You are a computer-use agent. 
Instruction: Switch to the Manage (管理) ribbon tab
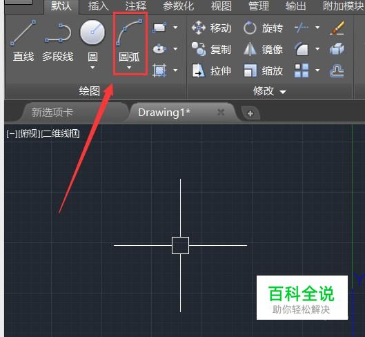click(259, 6)
